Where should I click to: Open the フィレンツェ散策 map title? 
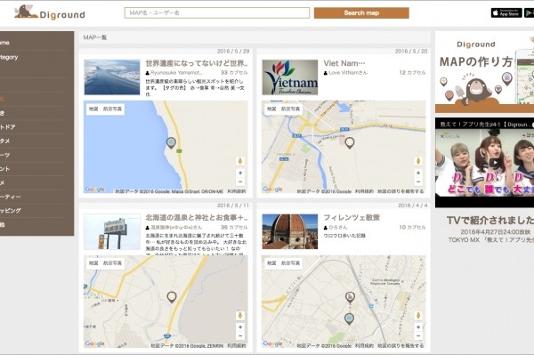click(352, 217)
